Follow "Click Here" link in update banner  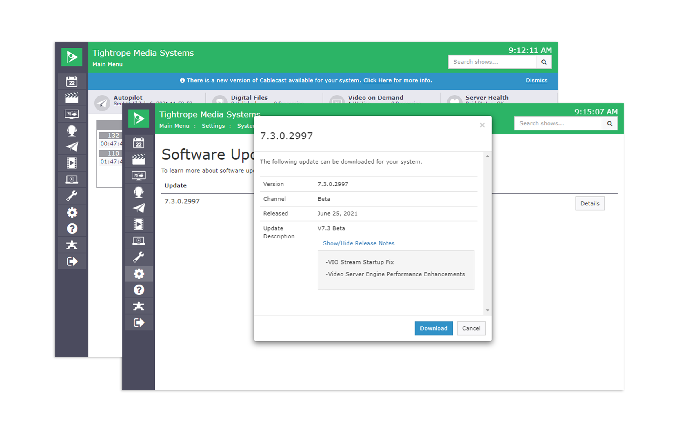tap(377, 80)
